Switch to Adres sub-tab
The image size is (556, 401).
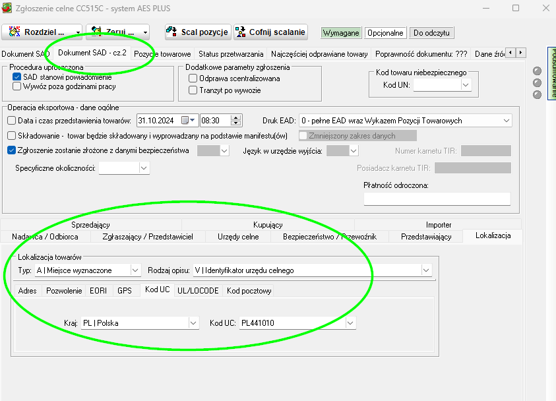27,291
